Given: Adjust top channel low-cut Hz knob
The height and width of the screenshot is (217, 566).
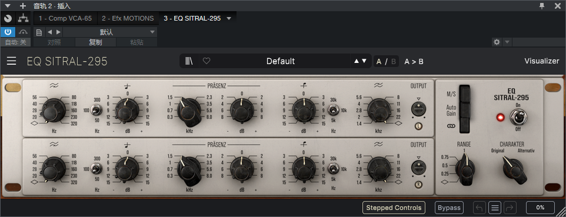Looking at the screenshot, I should [54, 110].
